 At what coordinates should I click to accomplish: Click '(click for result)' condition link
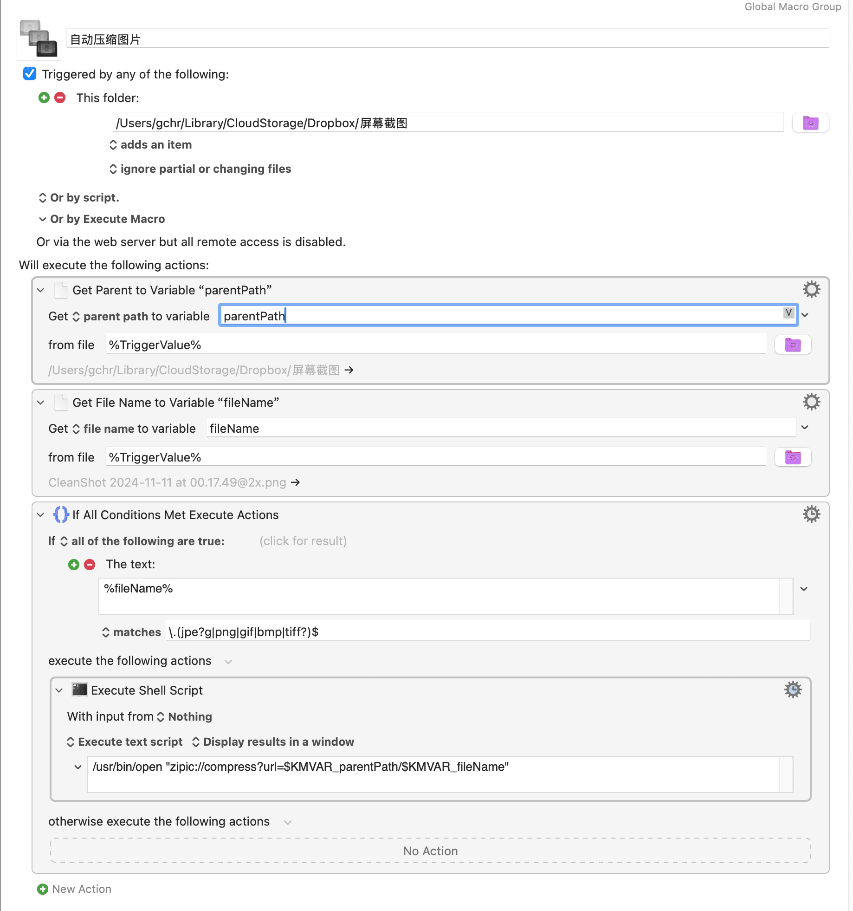pyautogui.click(x=303, y=541)
